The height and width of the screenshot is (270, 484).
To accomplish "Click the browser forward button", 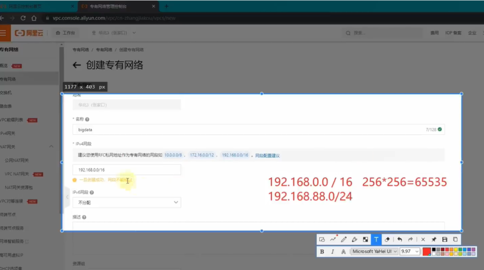I will click(x=12, y=18).
